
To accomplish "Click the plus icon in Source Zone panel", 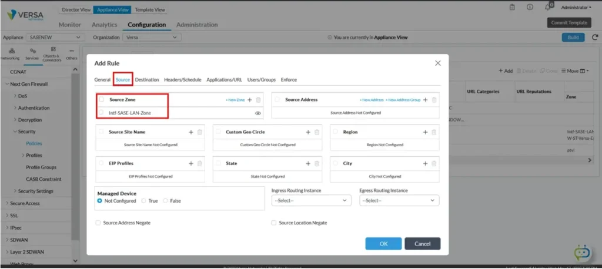I will click(250, 100).
